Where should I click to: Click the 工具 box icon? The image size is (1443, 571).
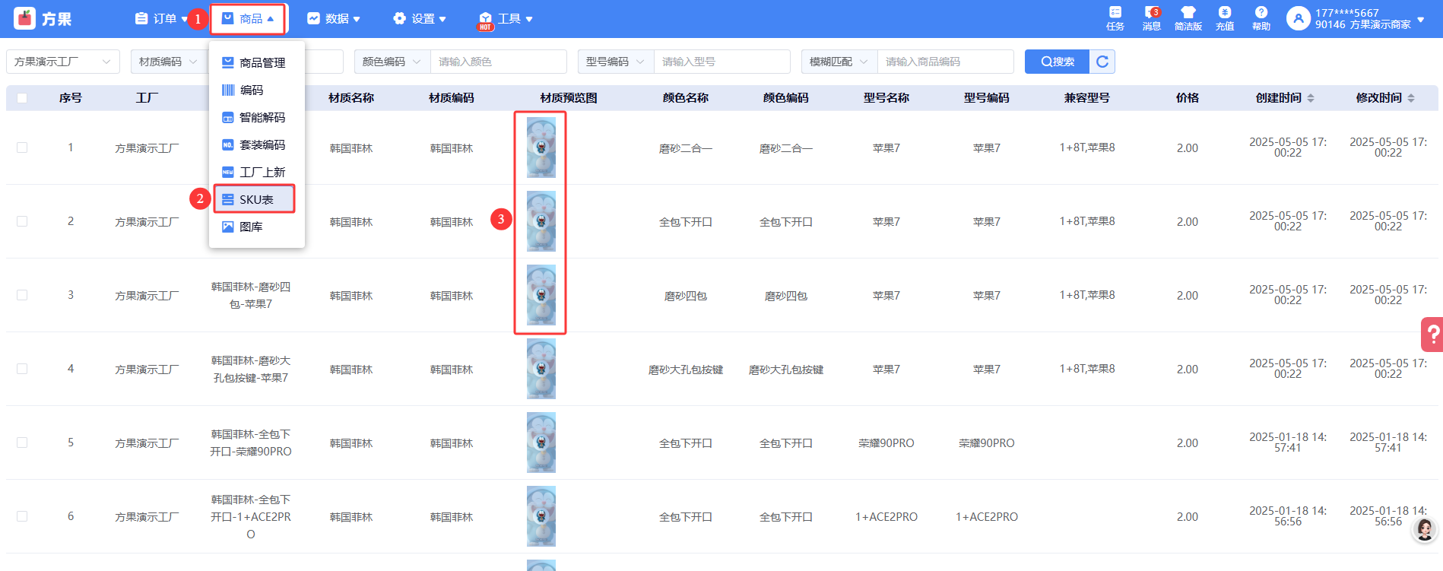(x=485, y=19)
